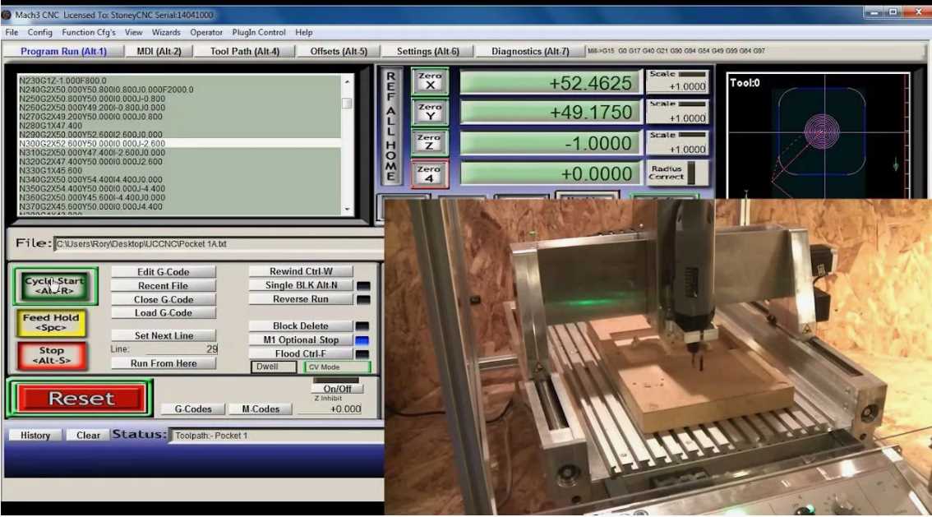
Task: Switch to the Tool Path (Alt-4) tab
Action: [x=245, y=51]
